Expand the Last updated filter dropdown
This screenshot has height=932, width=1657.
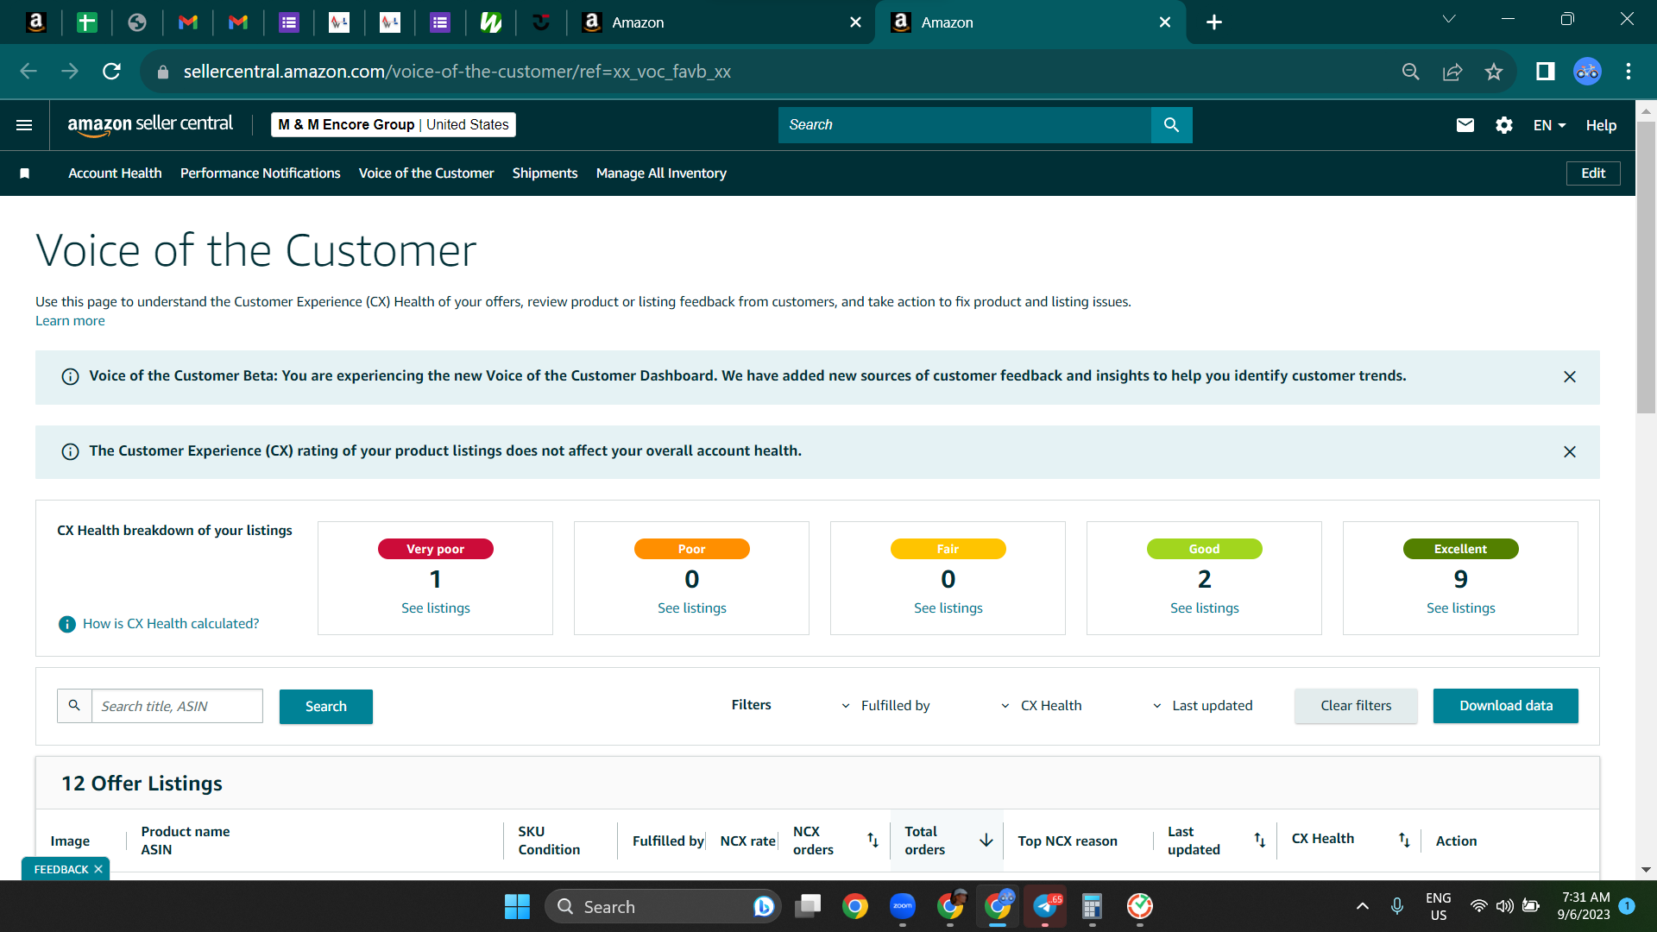pyautogui.click(x=1202, y=706)
